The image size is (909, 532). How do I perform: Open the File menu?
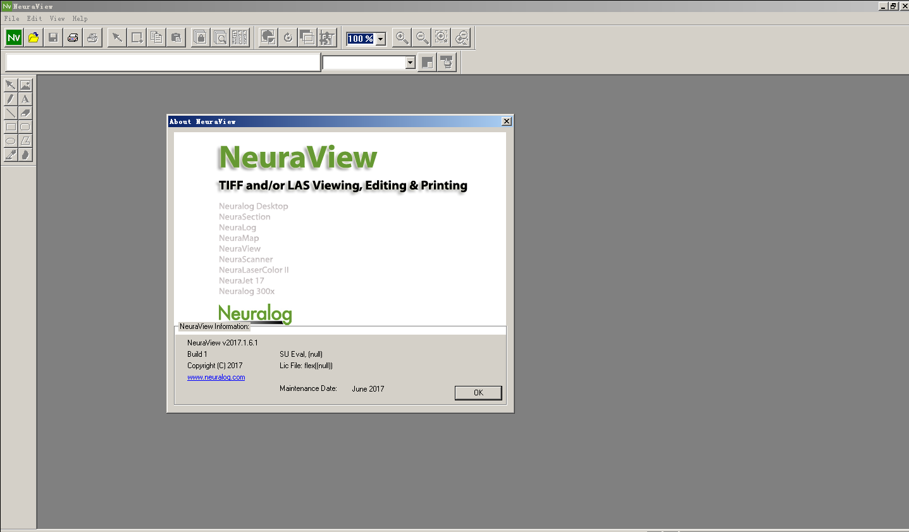pos(11,18)
